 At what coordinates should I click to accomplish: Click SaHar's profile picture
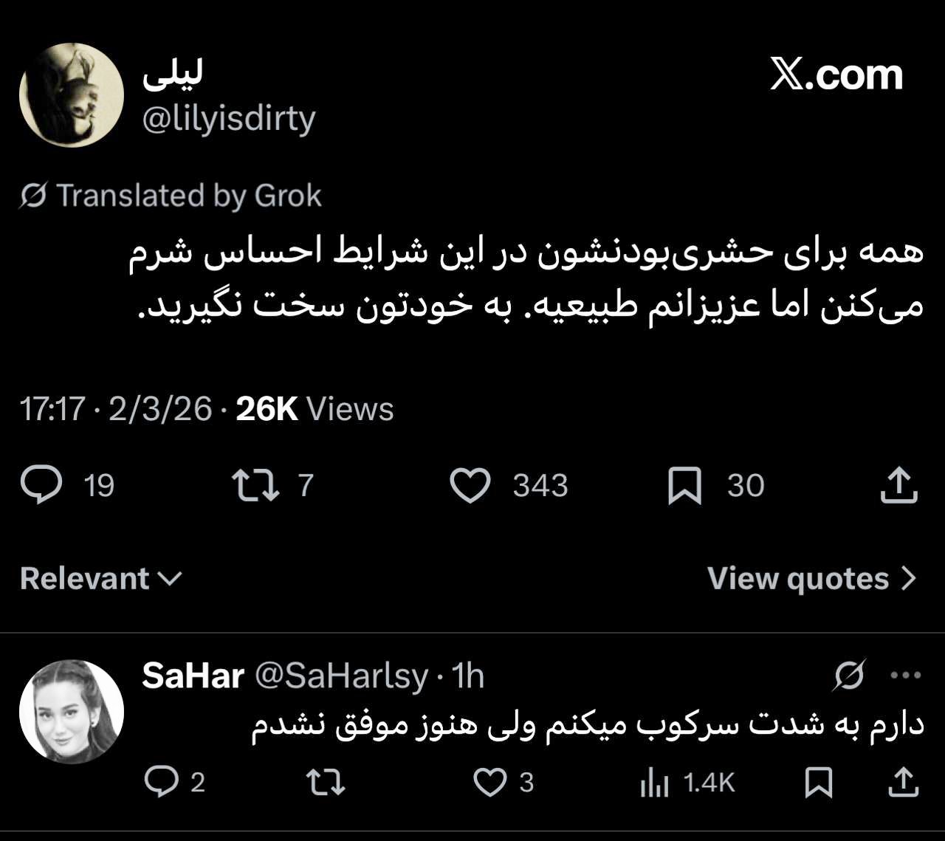pos(71,711)
